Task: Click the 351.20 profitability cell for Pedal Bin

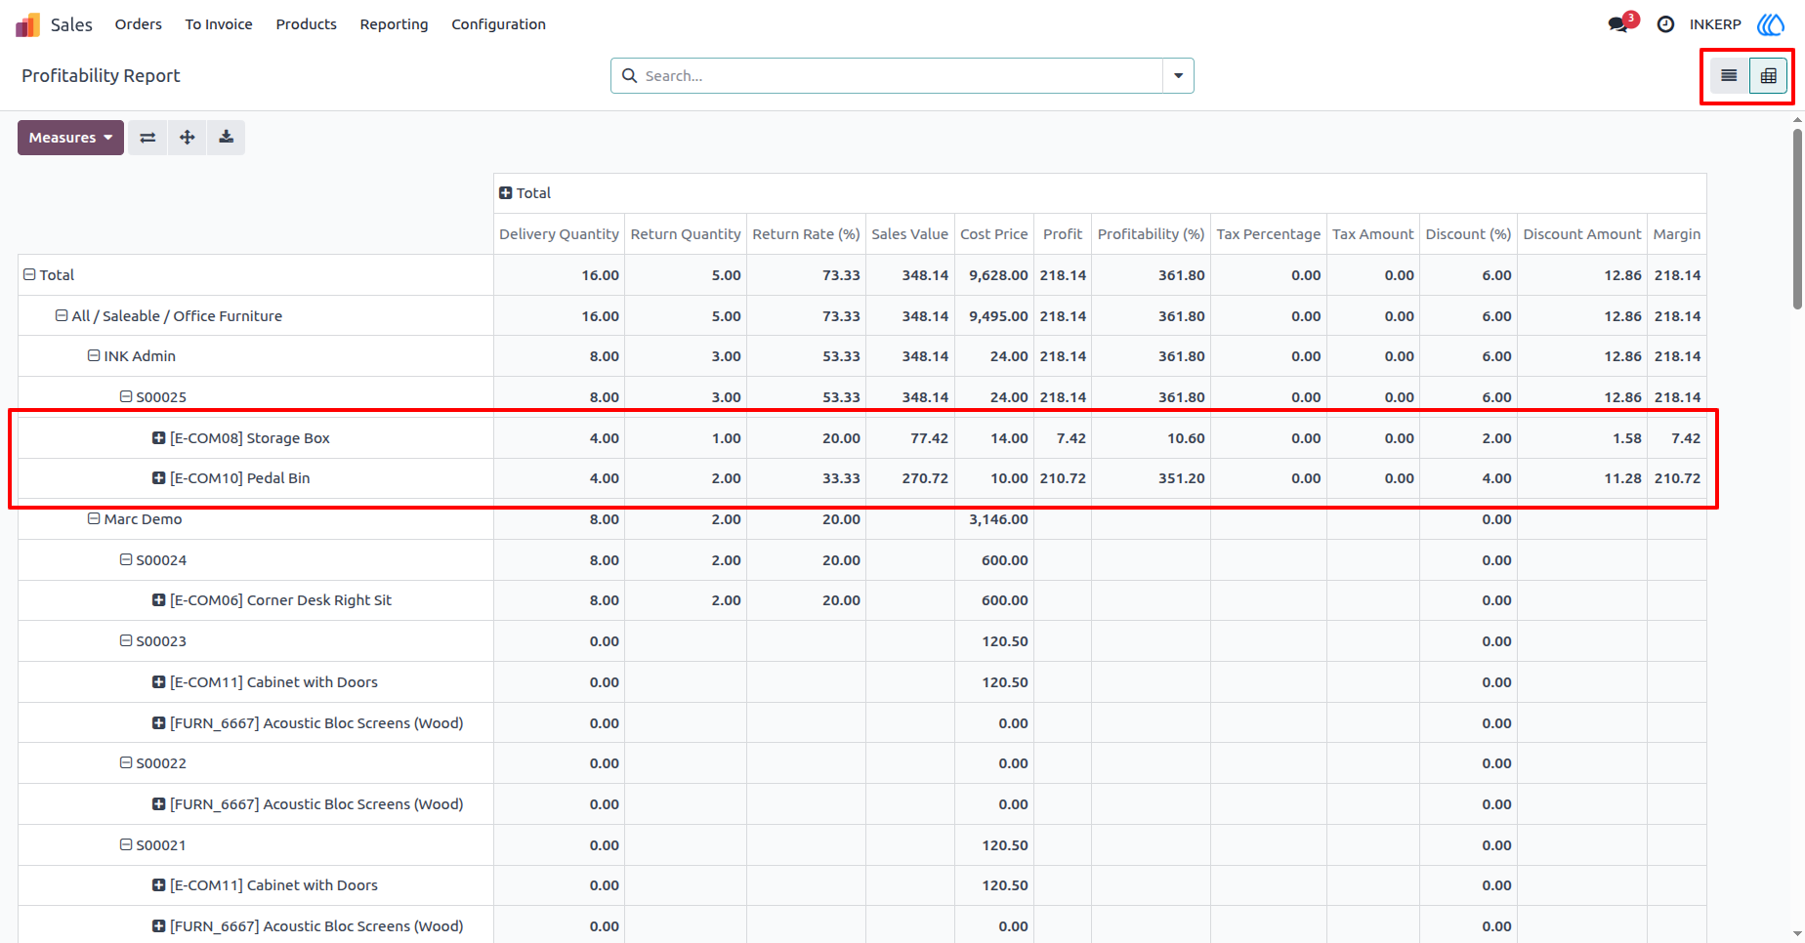Action: coord(1151,478)
